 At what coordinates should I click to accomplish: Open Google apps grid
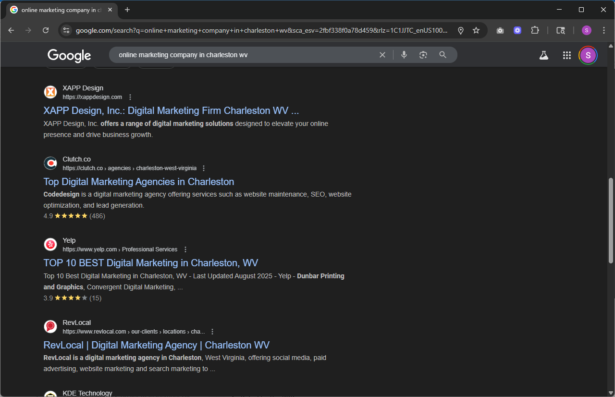566,55
